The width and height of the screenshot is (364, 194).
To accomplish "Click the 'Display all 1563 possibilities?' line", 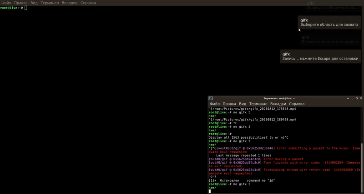I will coord(248,137).
